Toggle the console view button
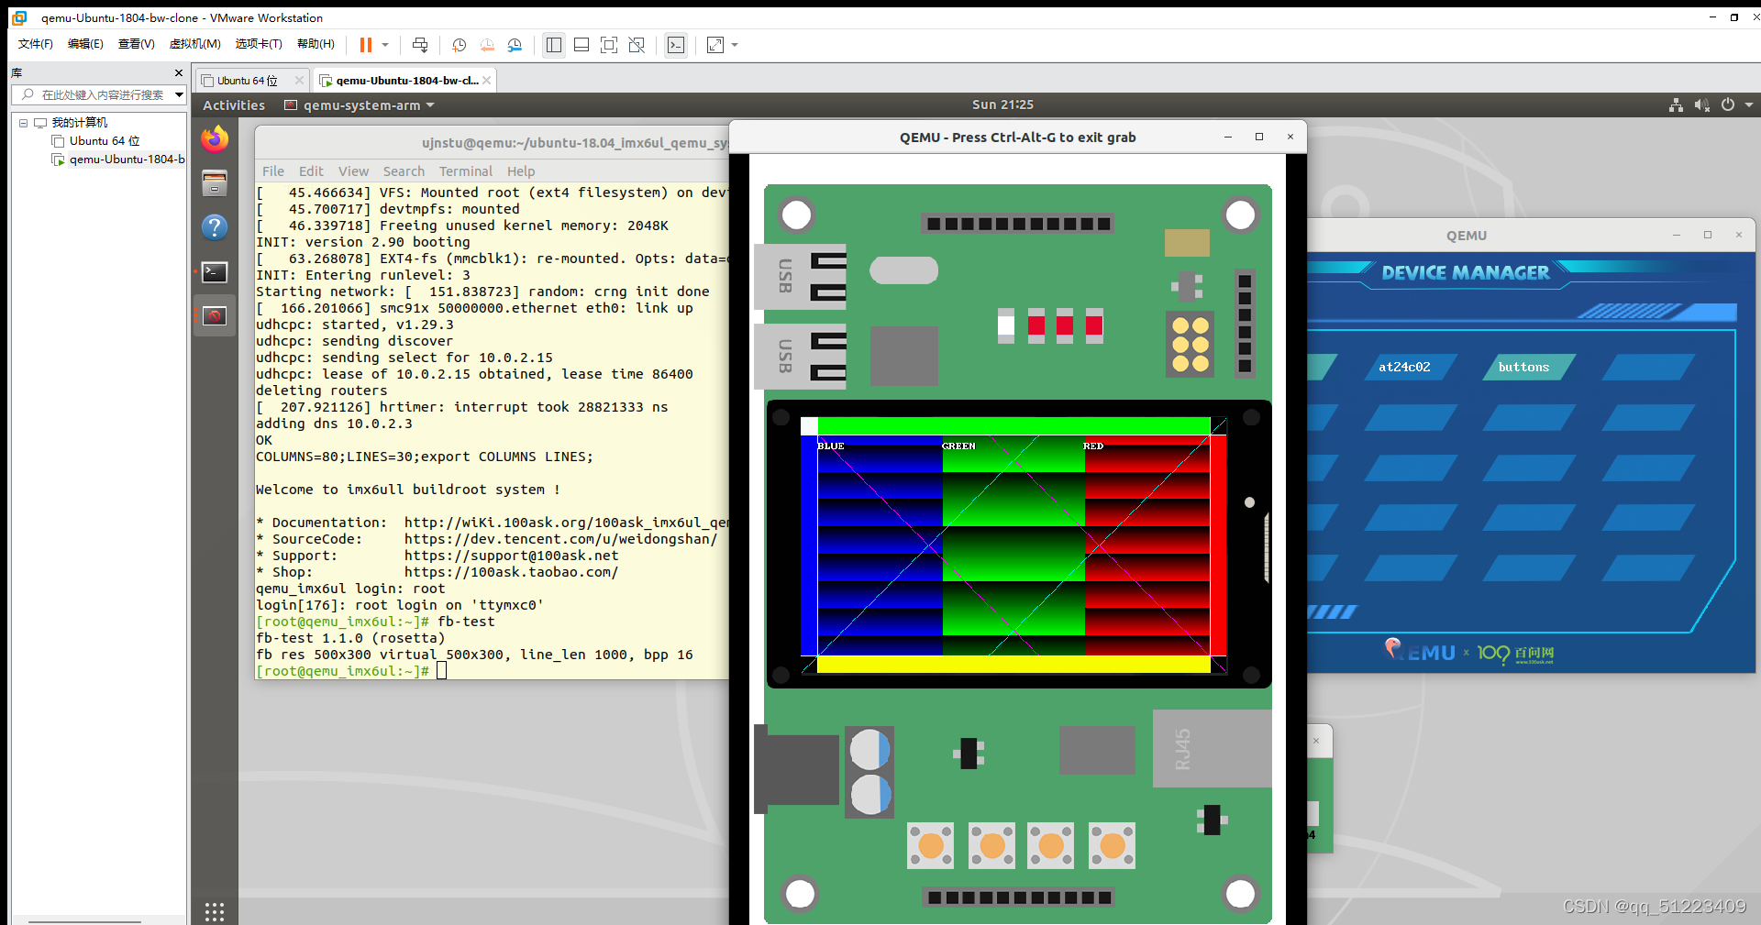Viewport: 1761px width, 925px height. 676,45
